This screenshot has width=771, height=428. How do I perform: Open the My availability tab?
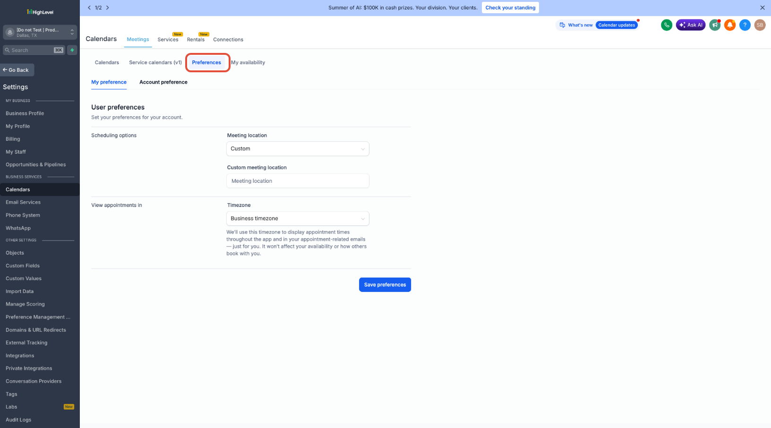click(248, 62)
